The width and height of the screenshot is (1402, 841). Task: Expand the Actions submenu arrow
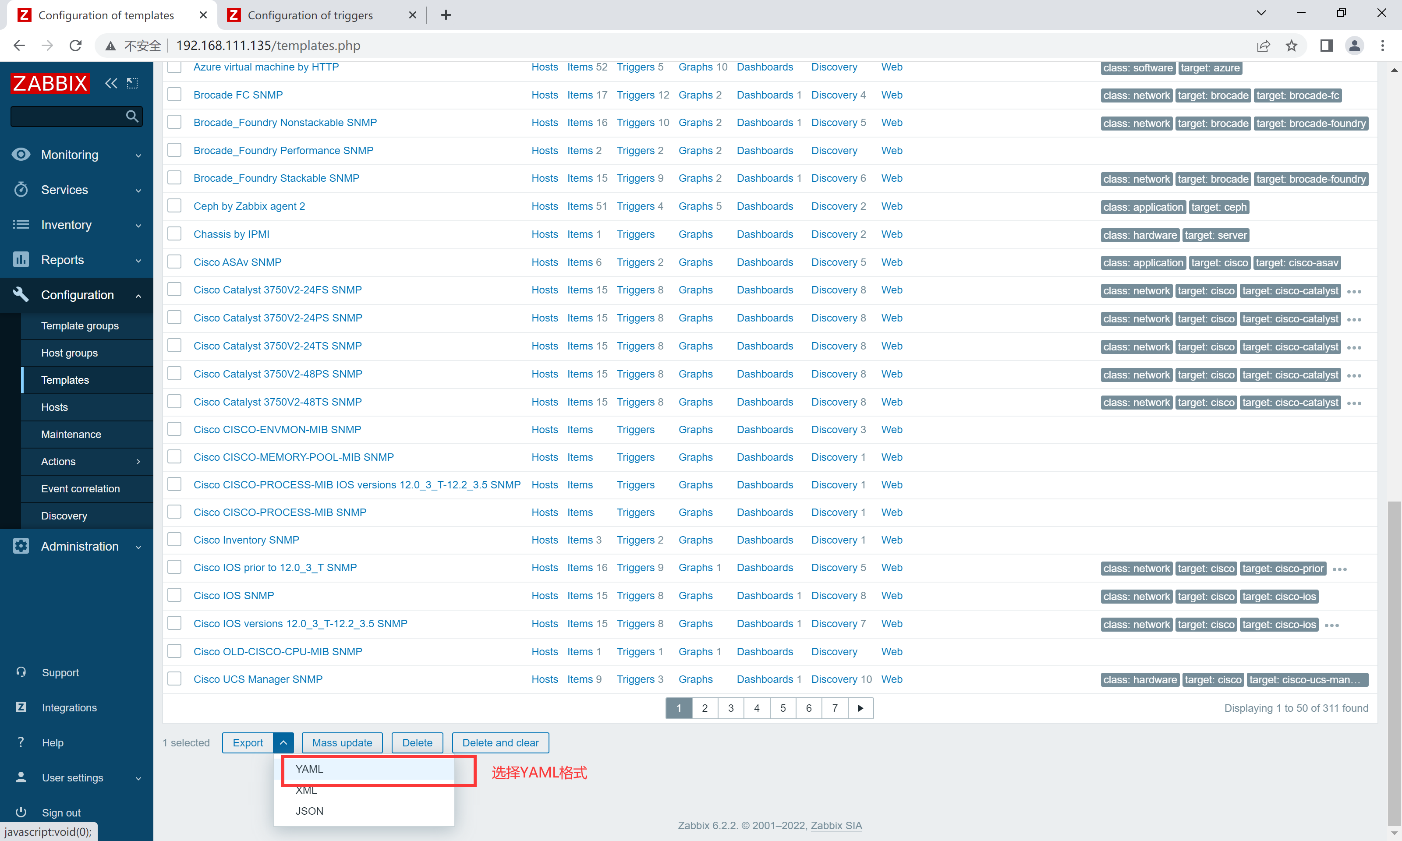tap(138, 461)
